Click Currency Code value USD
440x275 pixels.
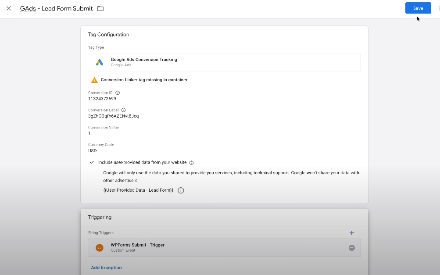tap(92, 151)
